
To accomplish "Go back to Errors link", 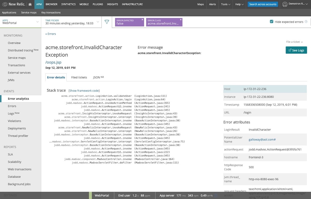I will click(x=51, y=34).
